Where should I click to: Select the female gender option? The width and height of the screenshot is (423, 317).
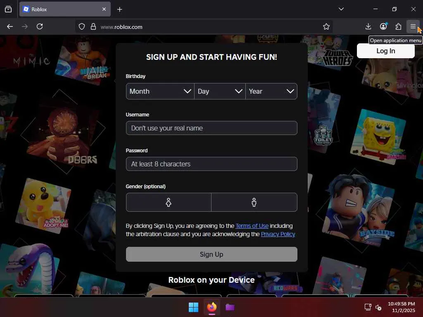169,202
